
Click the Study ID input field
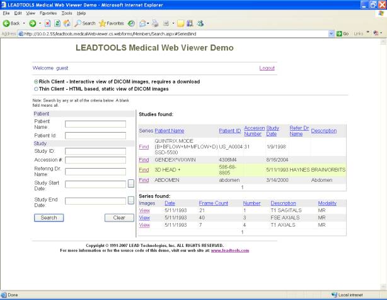click(95, 151)
